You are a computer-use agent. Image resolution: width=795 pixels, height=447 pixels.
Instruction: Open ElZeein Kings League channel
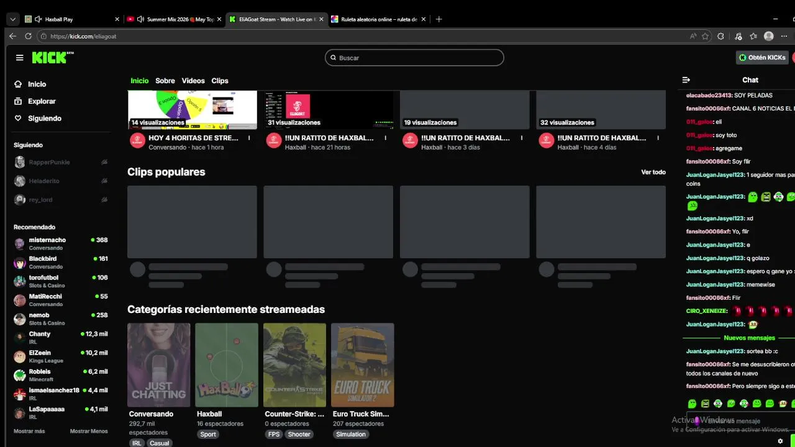[61, 356]
